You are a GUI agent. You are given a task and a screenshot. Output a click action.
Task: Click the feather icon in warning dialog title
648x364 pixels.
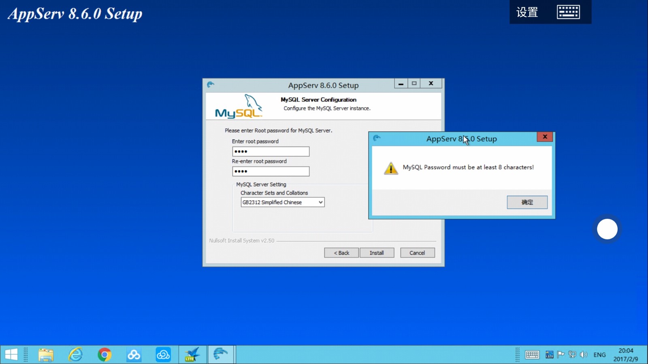[x=377, y=138]
